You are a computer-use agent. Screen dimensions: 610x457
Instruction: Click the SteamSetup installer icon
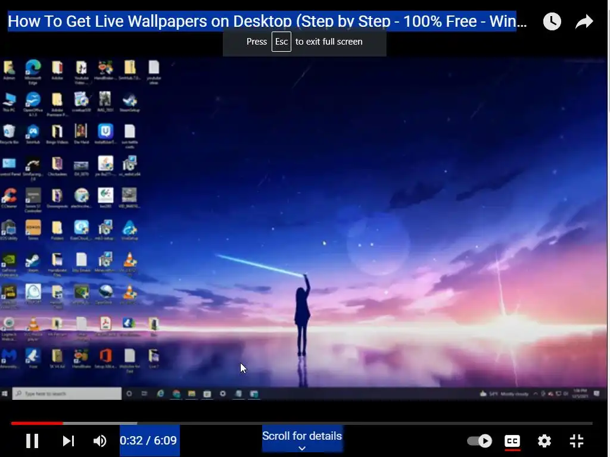pyautogui.click(x=129, y=102)
